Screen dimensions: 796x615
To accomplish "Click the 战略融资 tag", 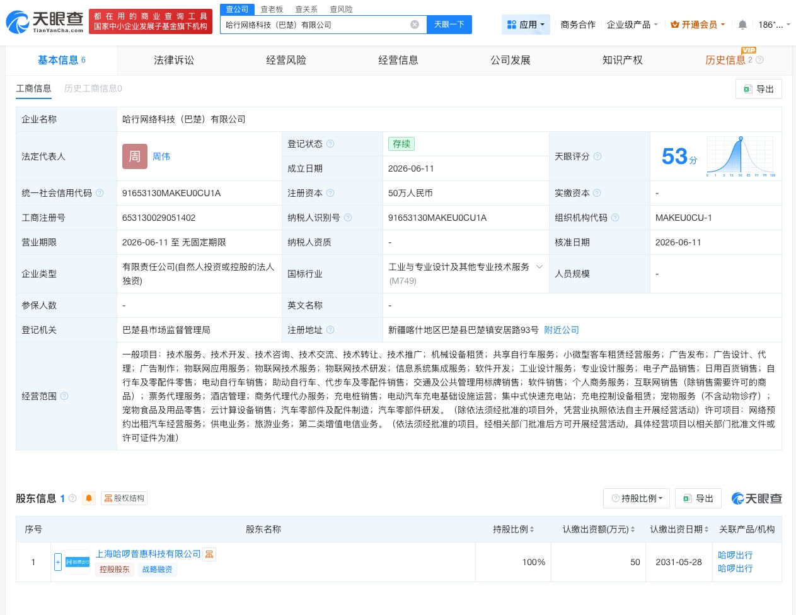I will (157, 570).
